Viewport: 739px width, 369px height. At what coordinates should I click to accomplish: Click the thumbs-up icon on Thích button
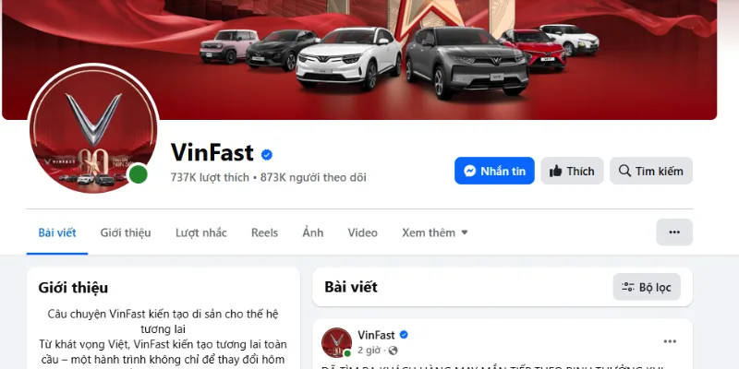tap(556, 171)
